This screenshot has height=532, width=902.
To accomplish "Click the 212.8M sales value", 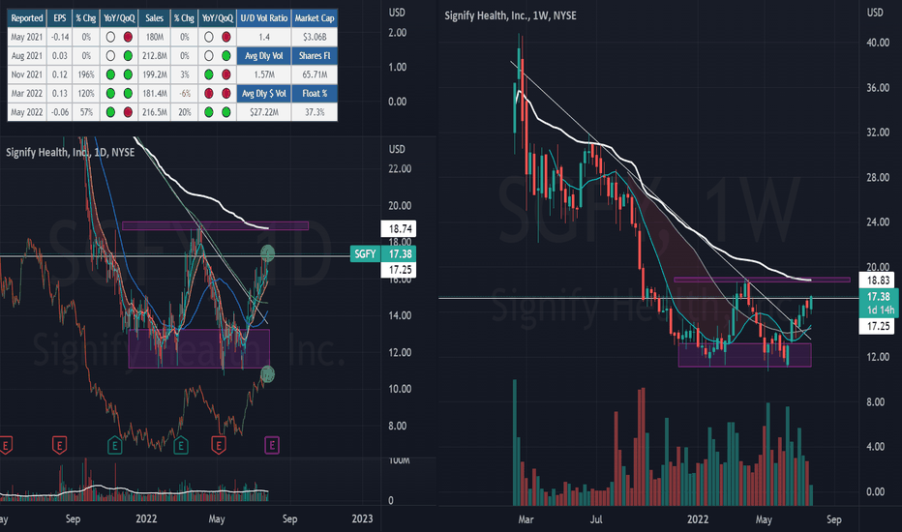I will click(154, 56).
